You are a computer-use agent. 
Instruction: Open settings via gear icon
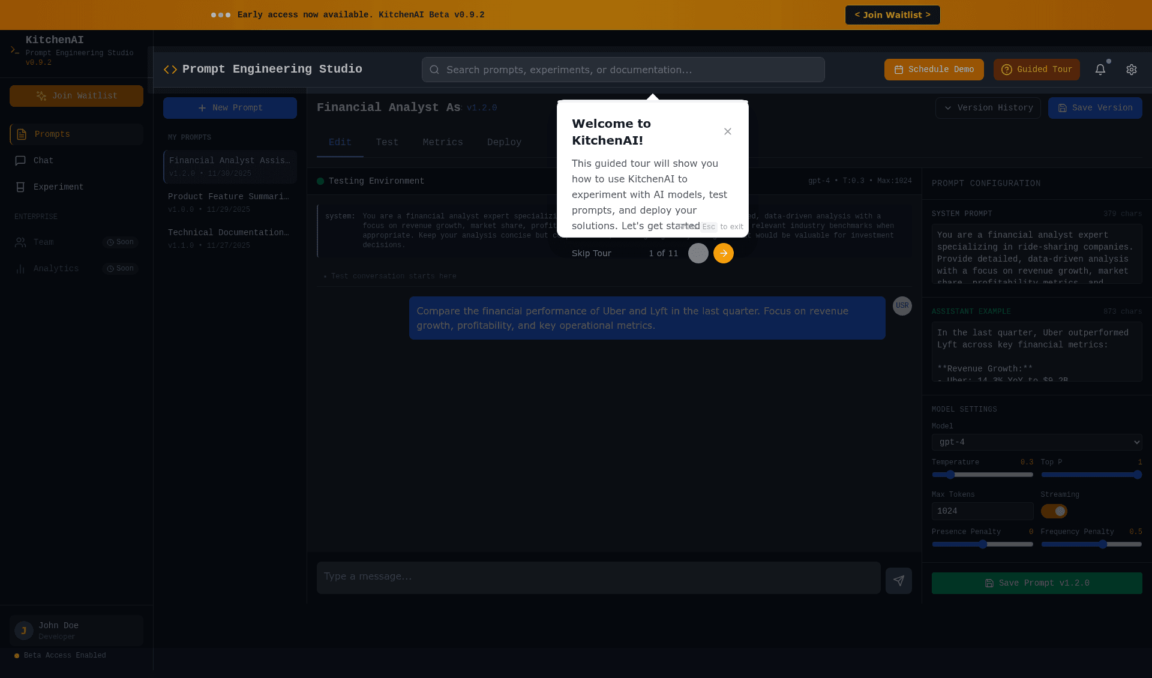click(1132, 69)
